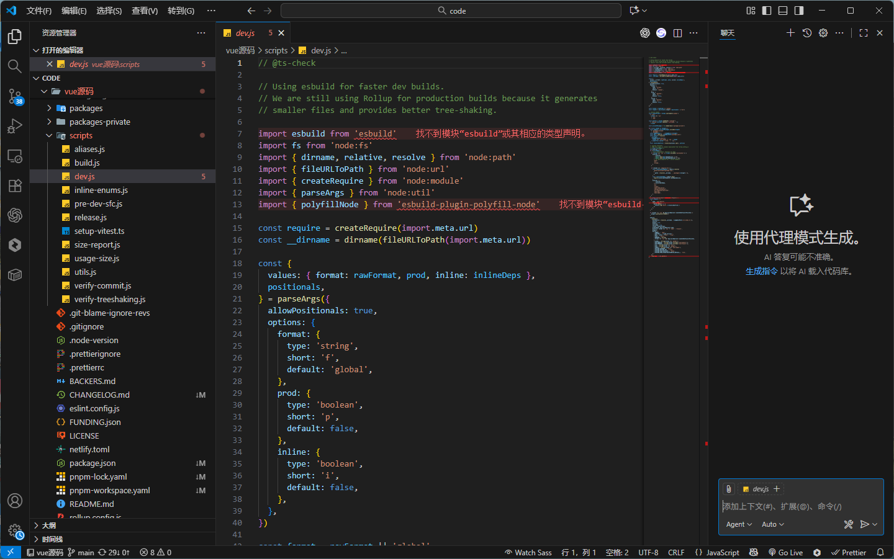Image resolution: width=894 pixels, height=559 pixels.
Task: Open Source Control view with 38 badge
Action: coord(15,96)
